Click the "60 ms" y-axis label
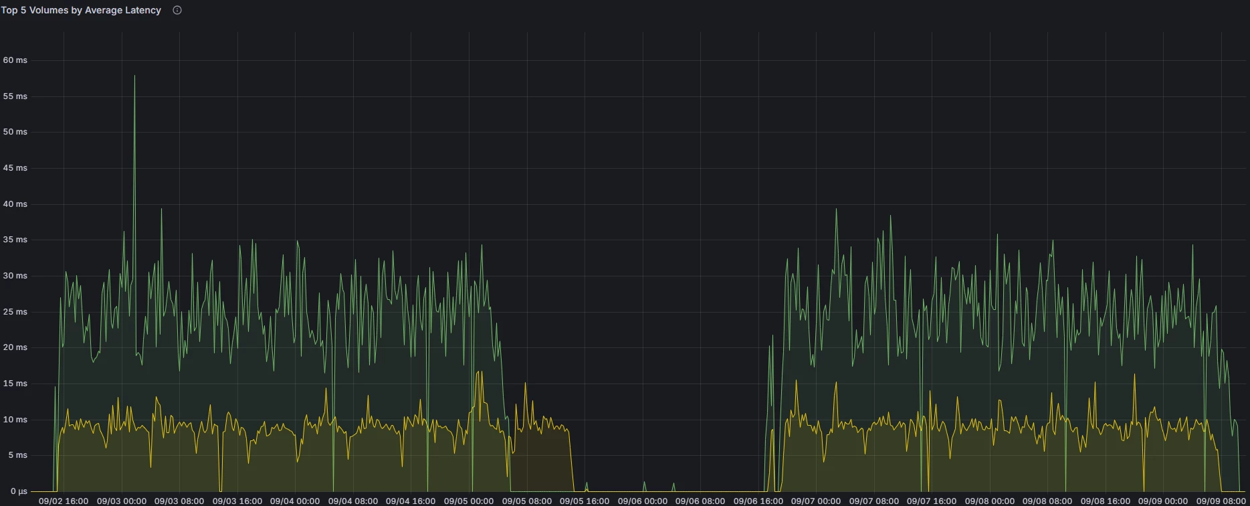Screen dimensions: 1250x506 [x=15, y=60]
